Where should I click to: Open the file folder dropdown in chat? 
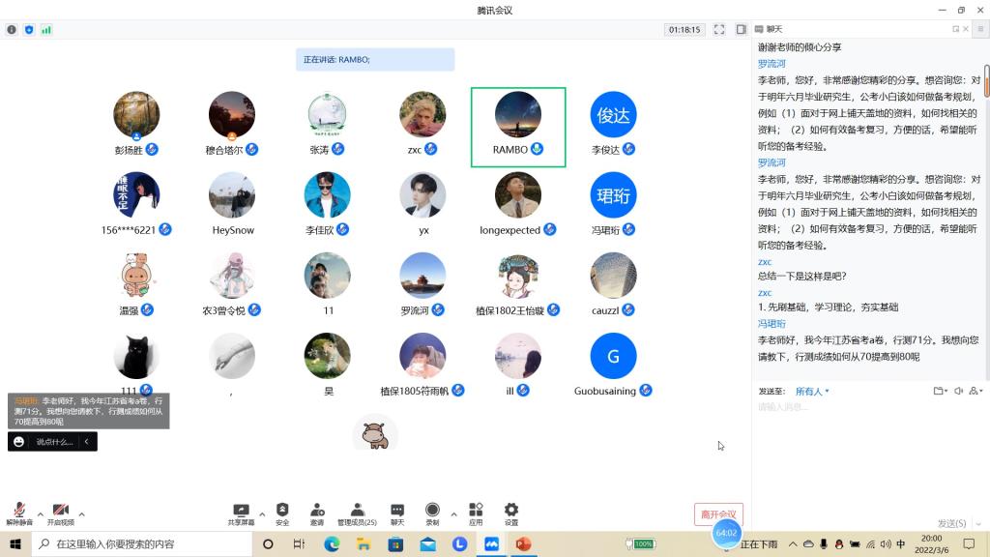tap(940, 392)
